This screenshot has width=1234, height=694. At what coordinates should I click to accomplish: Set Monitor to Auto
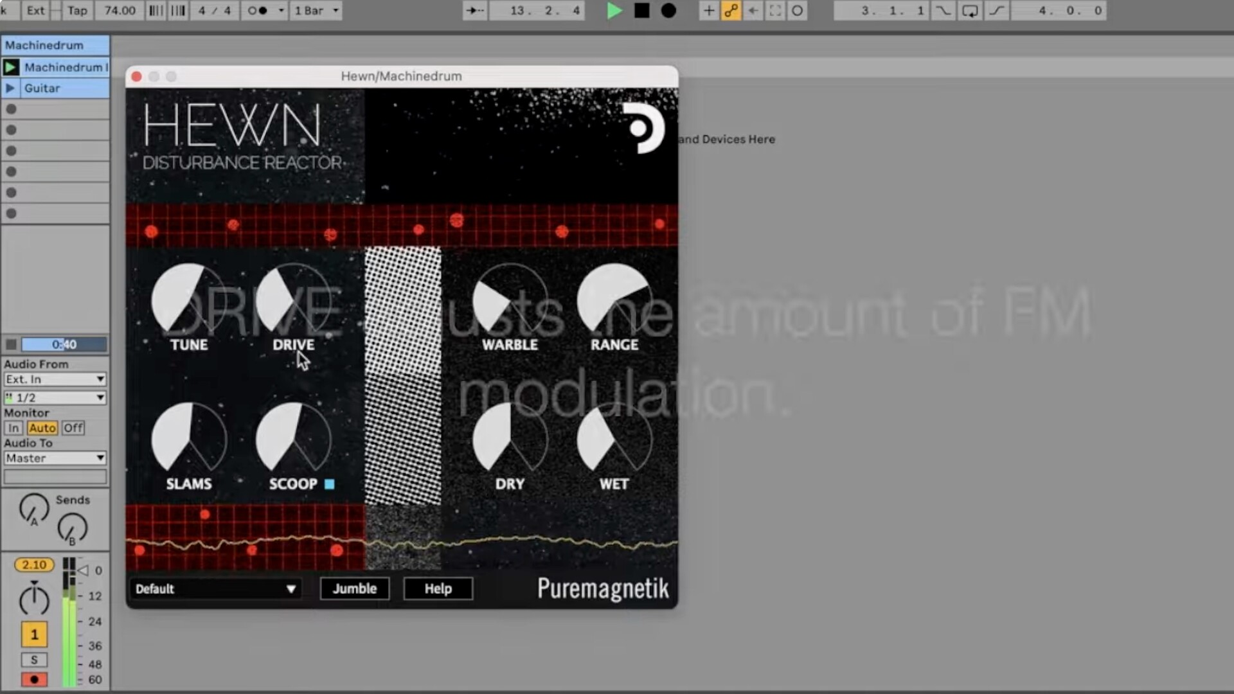pos(42,428)
